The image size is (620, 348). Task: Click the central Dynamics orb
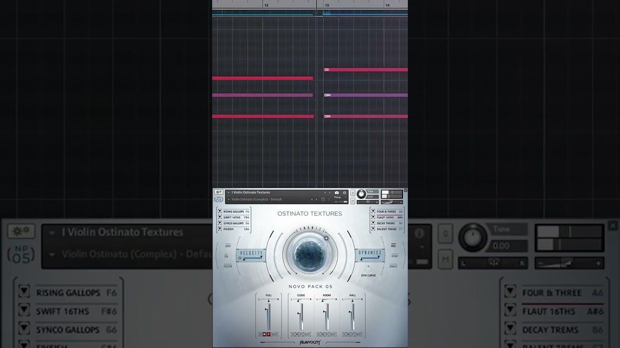310,254
